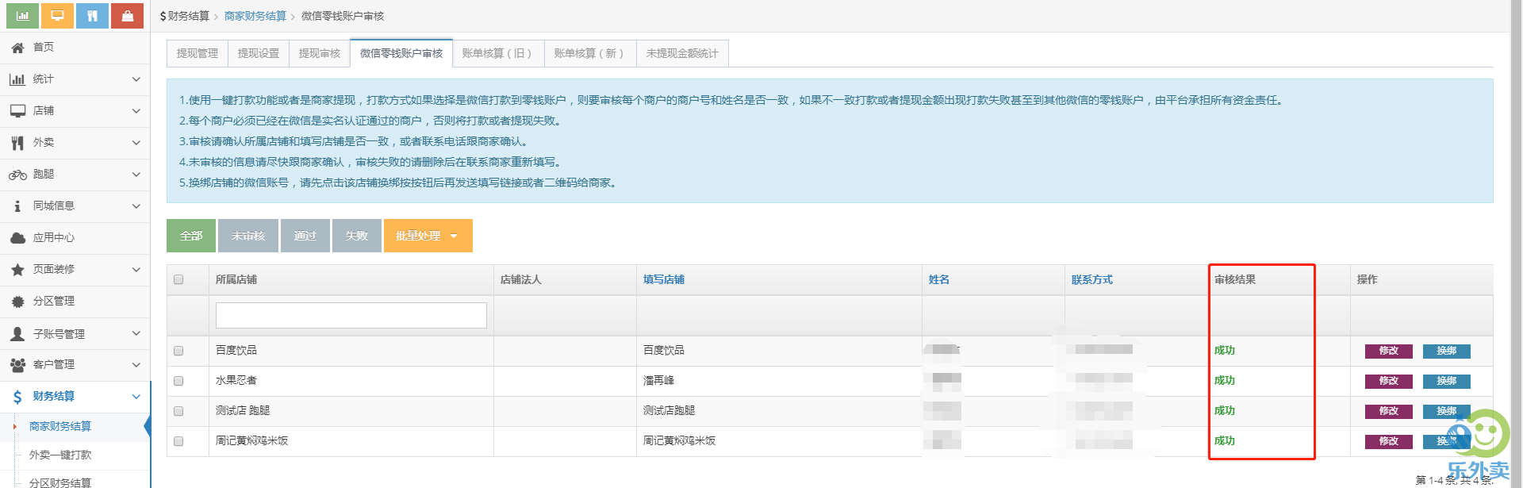Open the 未提现金额统计 tab
1523x488 pixels.
(x=681, y=53)
